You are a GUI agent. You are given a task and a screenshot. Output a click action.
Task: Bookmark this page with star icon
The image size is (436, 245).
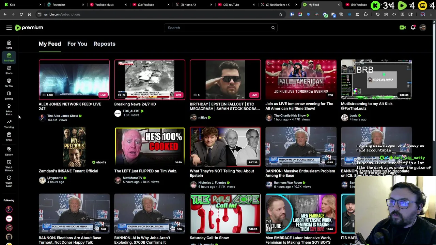(x=280, y=14)
